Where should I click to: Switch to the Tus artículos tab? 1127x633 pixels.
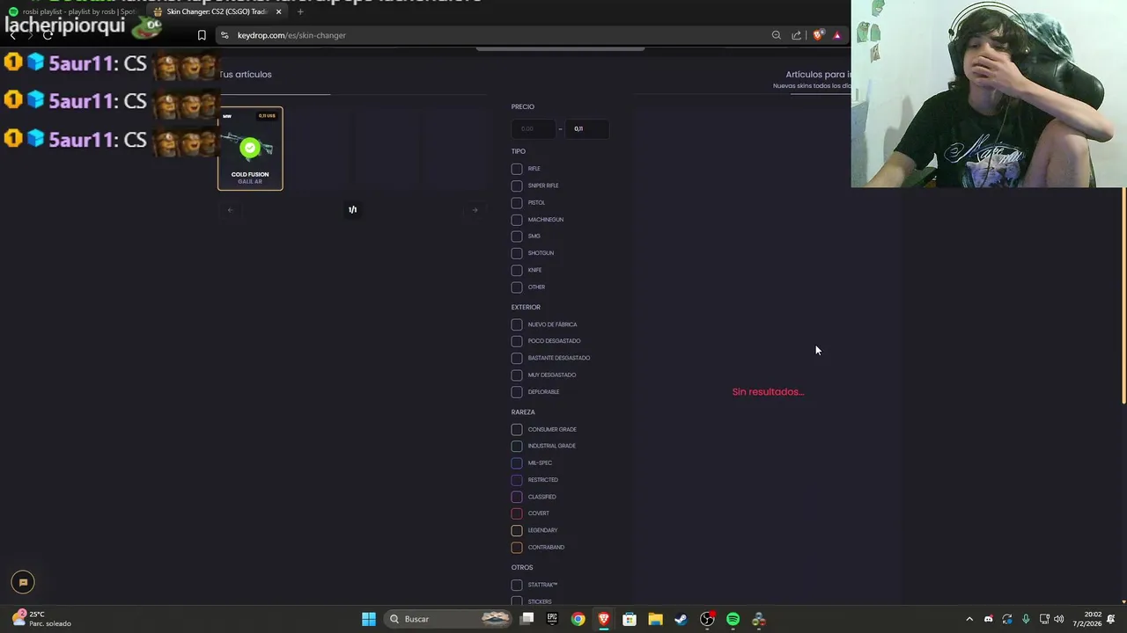click(246, 75)
